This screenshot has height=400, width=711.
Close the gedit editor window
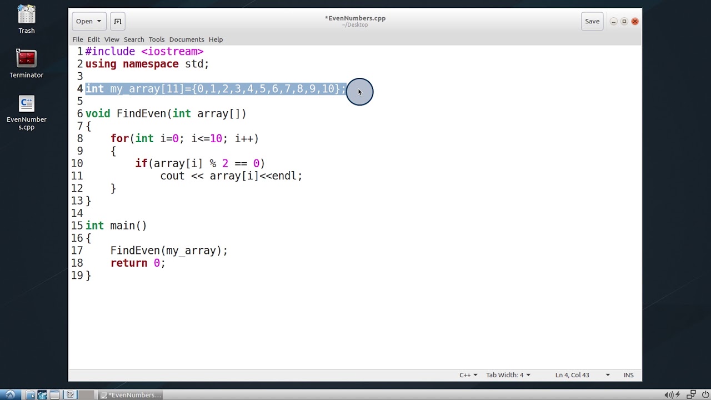[x=635, y=22]
